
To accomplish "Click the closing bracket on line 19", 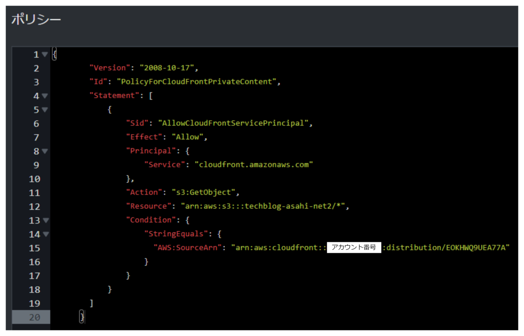I will [91, 303].
